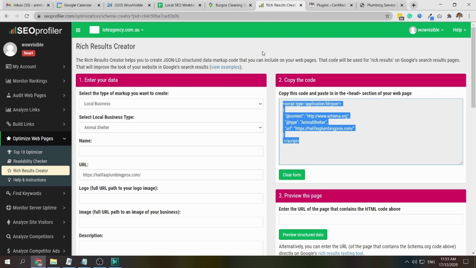Click the Analyze Site Visitors person icon

point(9,222)
